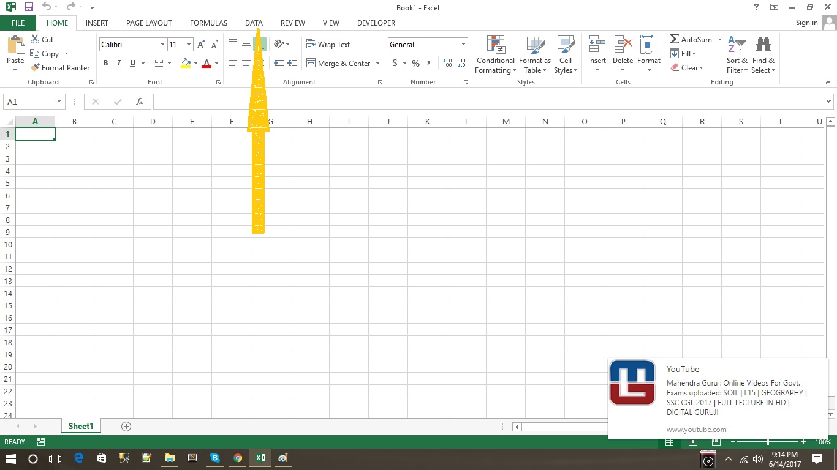837x470 pixels.
Task: Delete cells using the Delete button
Action: pos(623,54)
